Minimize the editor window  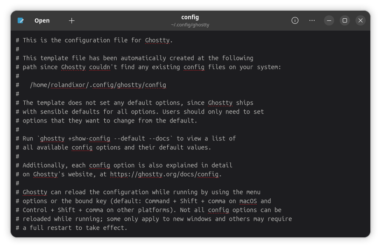coord(329,20)
